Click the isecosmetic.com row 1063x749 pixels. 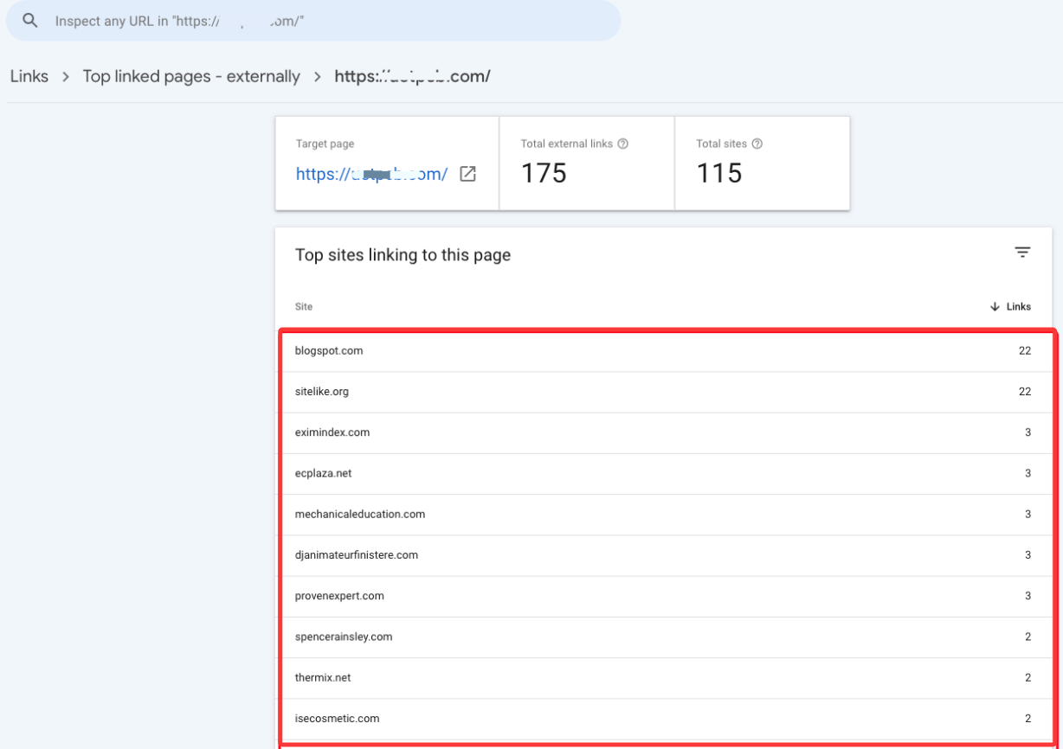pyautogui.click(x=337, y=719)
